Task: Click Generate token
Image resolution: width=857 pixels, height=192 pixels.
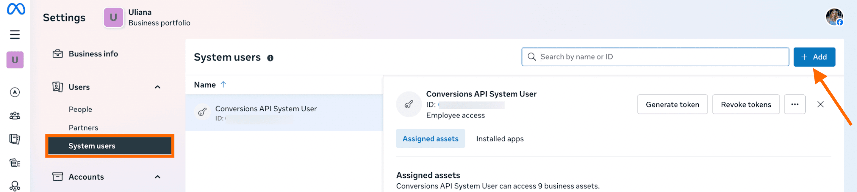Action: [x=672, y=104]
